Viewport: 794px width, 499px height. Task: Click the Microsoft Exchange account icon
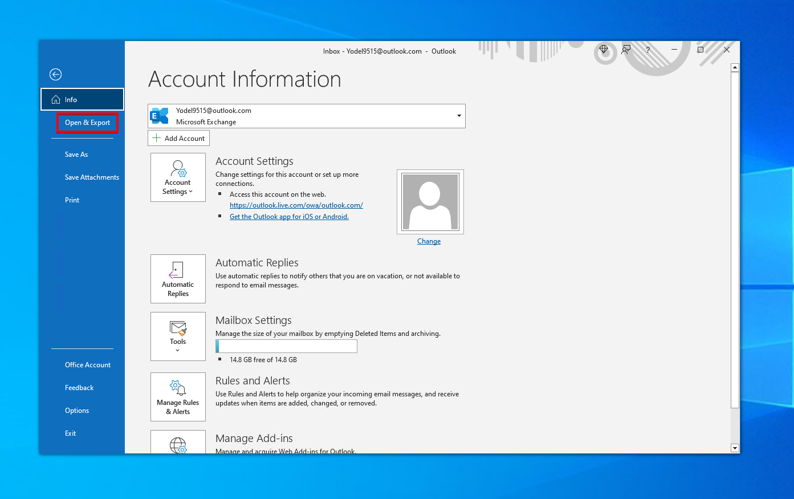click(x=160, y=116)
